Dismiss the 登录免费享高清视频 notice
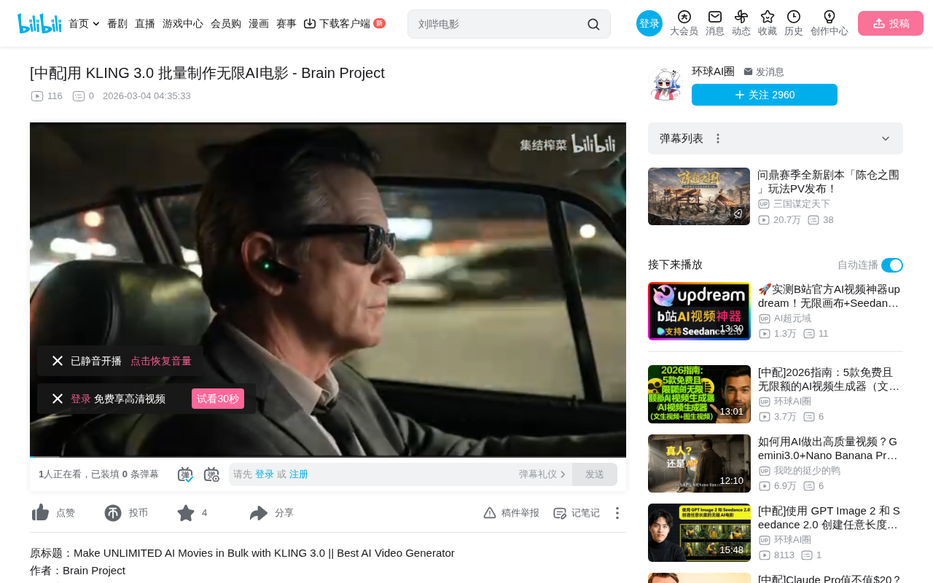This screenshot has height=583, width=933. click(x=58, y=399)
